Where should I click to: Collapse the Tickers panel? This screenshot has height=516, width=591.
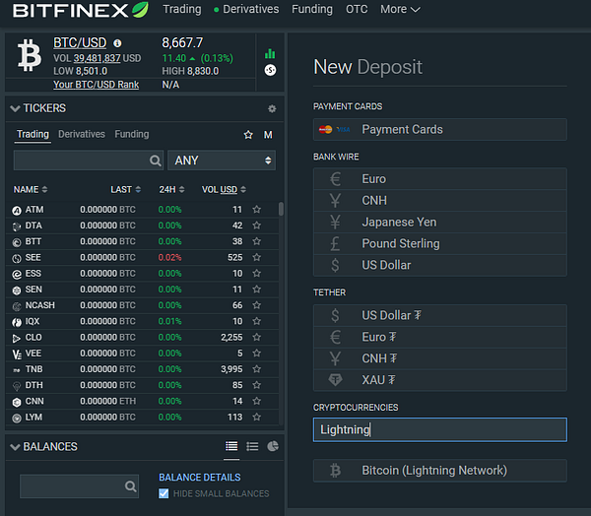click(15, 108)
